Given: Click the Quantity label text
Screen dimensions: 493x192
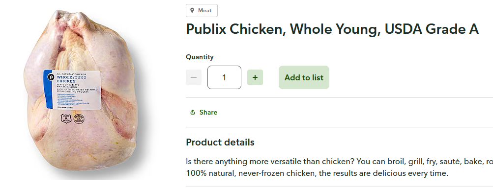Looking at the screenshot, I should pyautogui.click(x=200, y=57).
